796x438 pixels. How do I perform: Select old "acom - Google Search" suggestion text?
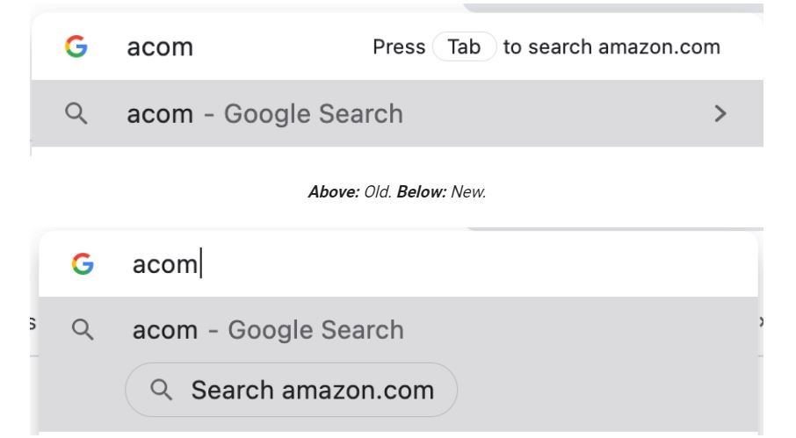tap(264, 113)
